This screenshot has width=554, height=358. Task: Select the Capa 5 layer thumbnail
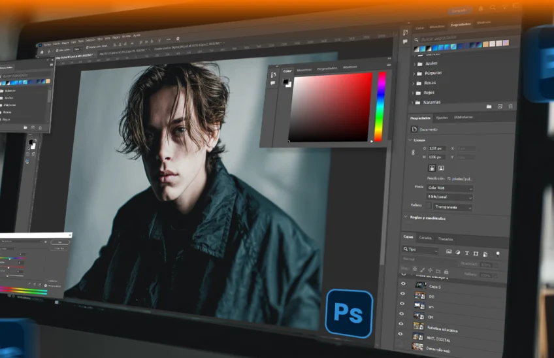point(421,285)
